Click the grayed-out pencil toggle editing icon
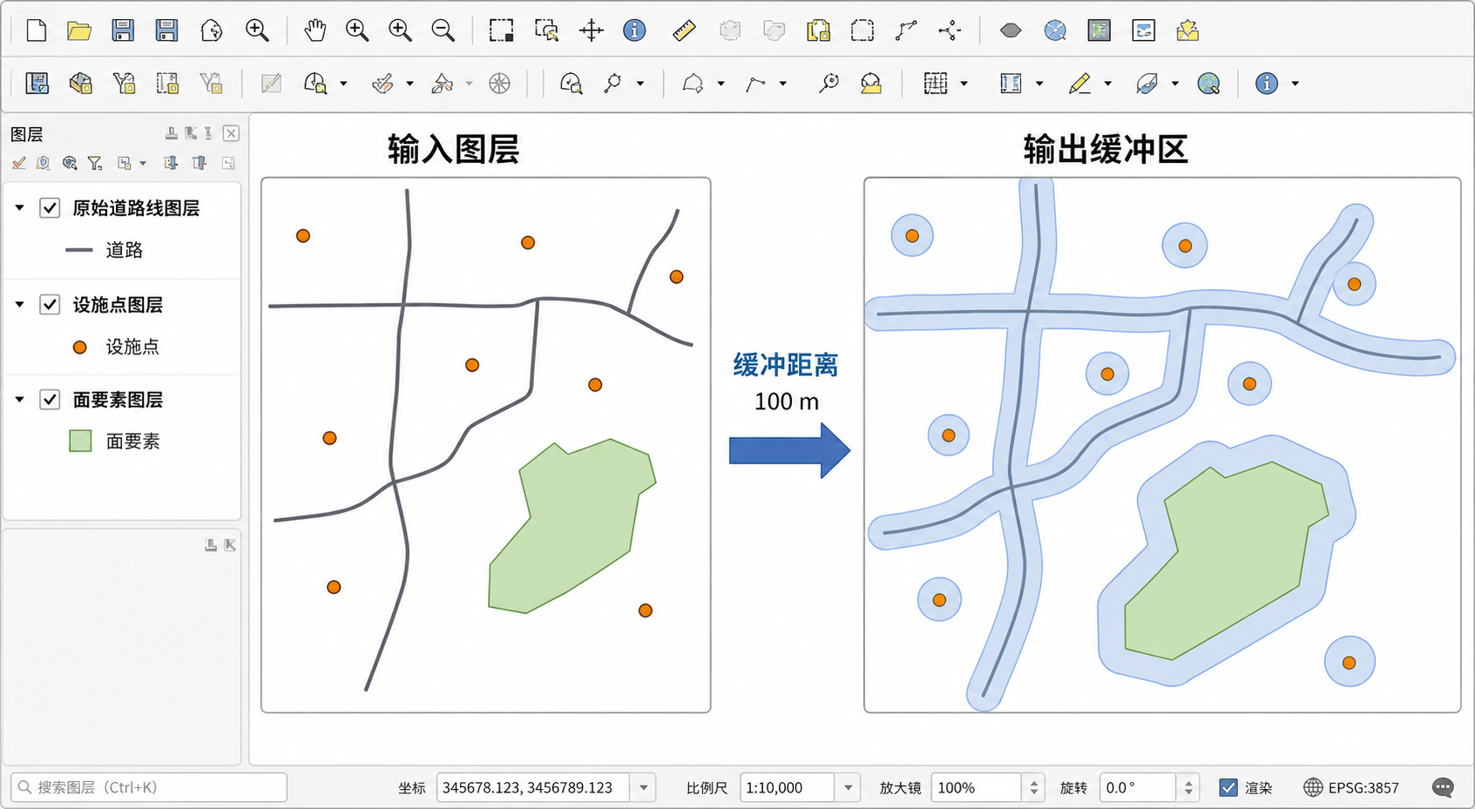Viewport: 1475px width, 809px height. (x=271, y=83)
